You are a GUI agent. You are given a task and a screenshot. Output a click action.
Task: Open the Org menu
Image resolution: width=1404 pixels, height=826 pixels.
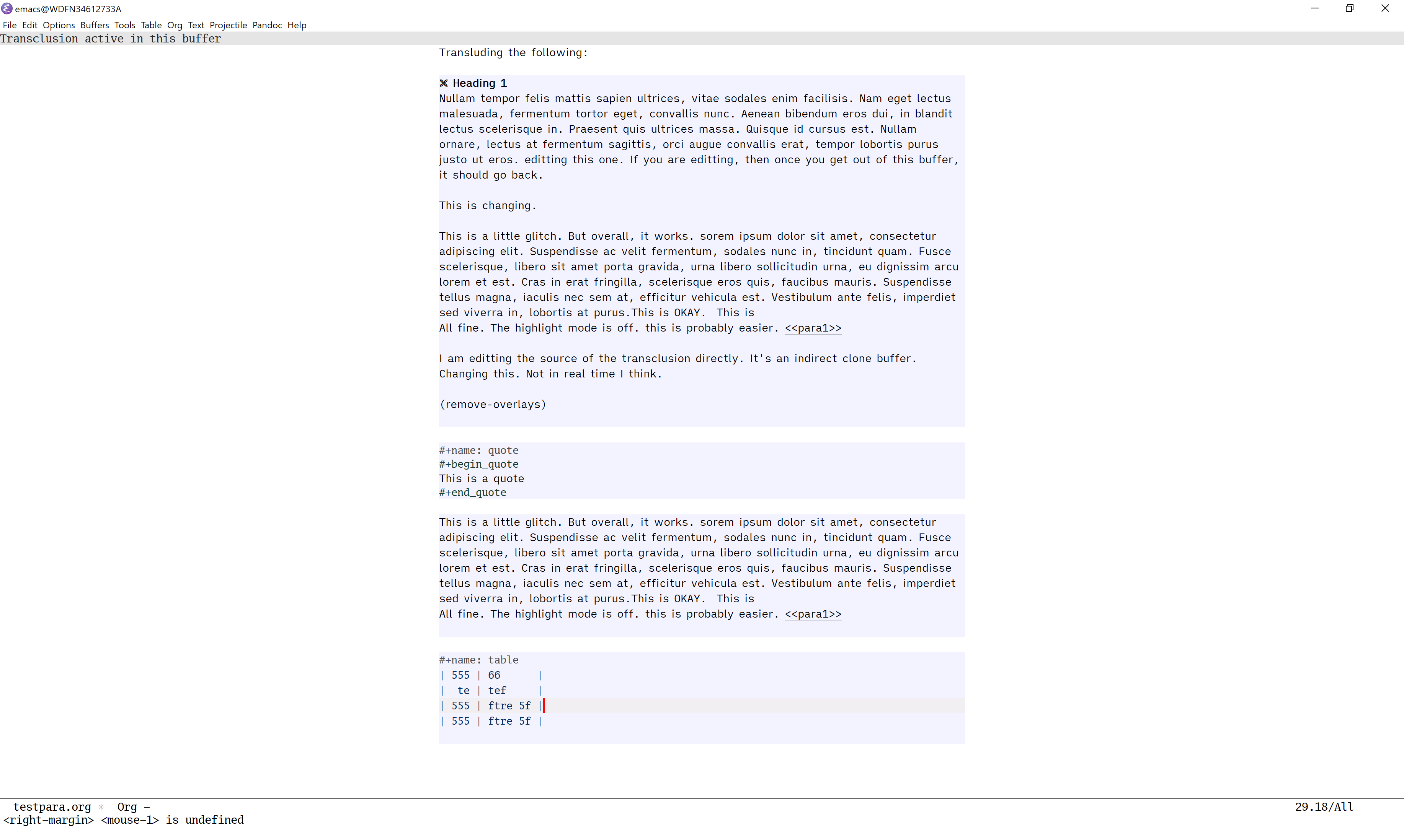click(175, 25)
